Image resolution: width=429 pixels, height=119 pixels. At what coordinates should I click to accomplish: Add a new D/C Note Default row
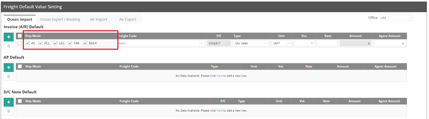click(9, 102)
